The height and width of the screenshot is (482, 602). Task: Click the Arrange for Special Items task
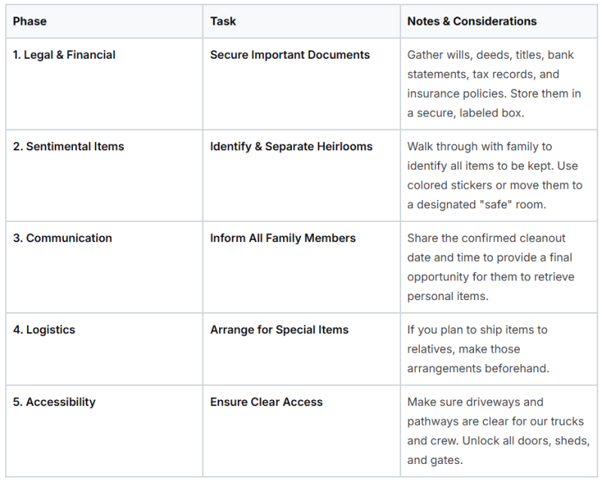click(x=279, y=330)
